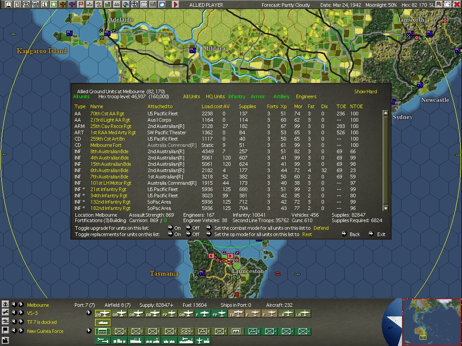Viewport: 462px width, 346px height.
Task: Click Back button in unit list
Action: (x=351, y=234)
